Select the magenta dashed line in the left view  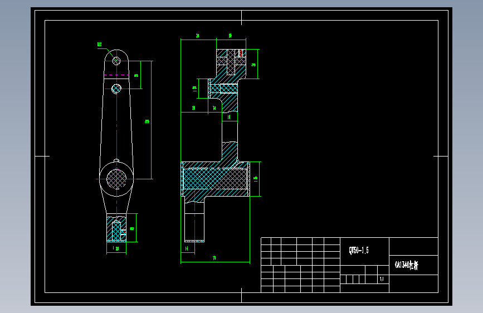click(x=116, y=75)
